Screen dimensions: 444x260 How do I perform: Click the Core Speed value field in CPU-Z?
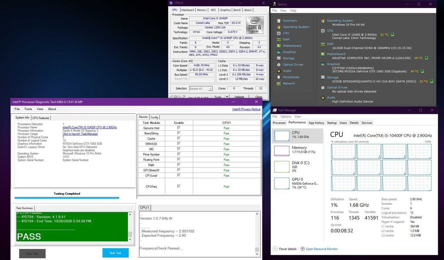201,66
